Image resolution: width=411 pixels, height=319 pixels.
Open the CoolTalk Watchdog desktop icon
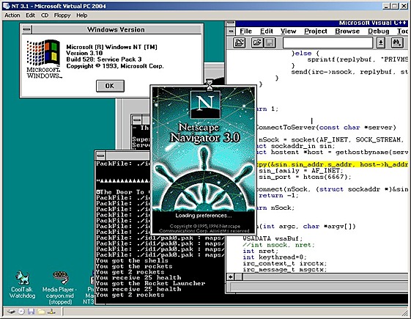(22, 285)
